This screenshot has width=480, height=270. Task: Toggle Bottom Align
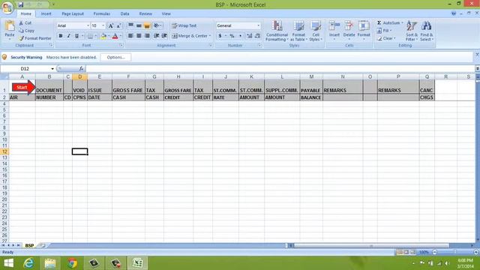pyautogui.click(x=147, y=25)
